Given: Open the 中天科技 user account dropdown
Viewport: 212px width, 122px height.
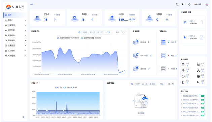Looking at the screenshot, I should [x=198, y=4].
